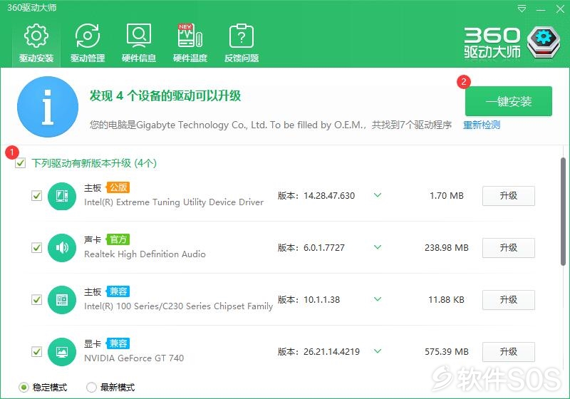Expand version dropdown for 6.0.1.7727
Viewport: 570px width, 399px height.
pos(378,247)
